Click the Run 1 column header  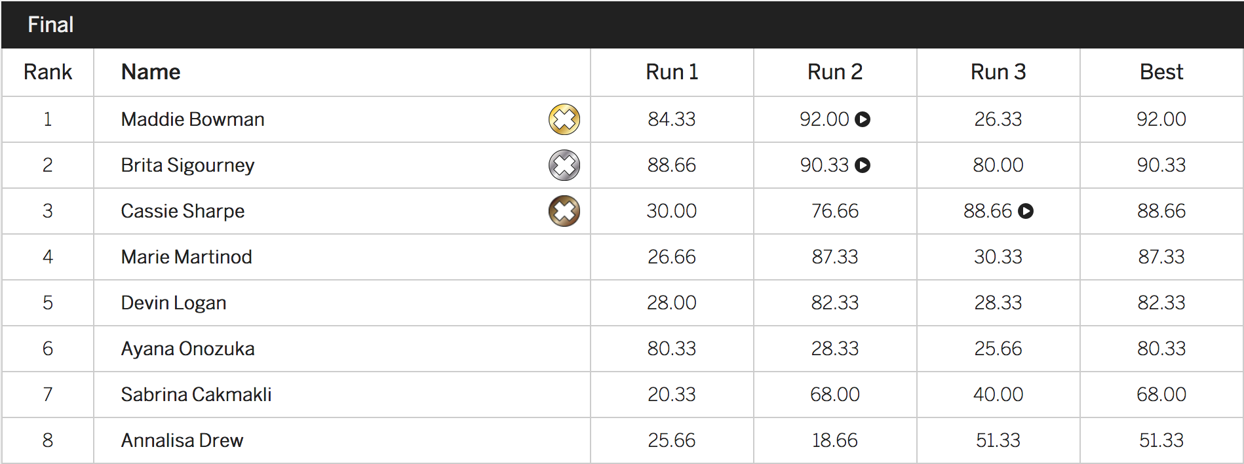[x=672, y=72]
